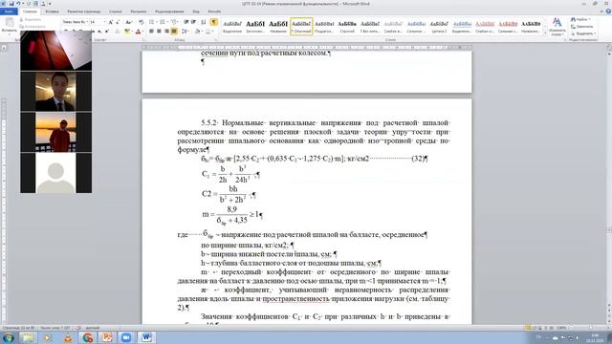This screenshot has height=344, width=612.
Task: Clear formatting with eraser icon
Action: tap(141, 22)
